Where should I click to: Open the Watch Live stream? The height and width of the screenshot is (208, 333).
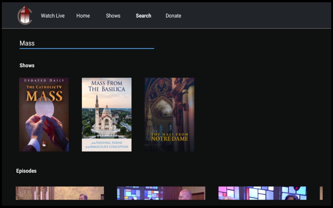point(53,16)
